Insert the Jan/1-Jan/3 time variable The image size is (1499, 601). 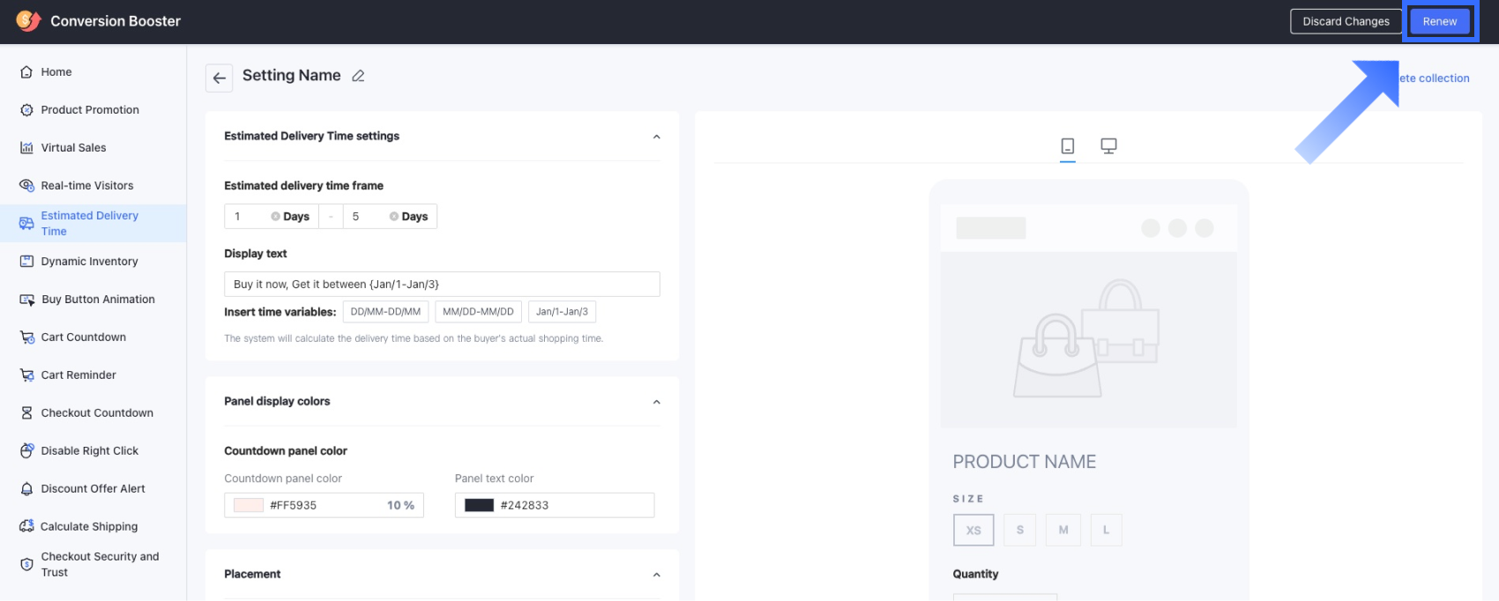point(562,312)
